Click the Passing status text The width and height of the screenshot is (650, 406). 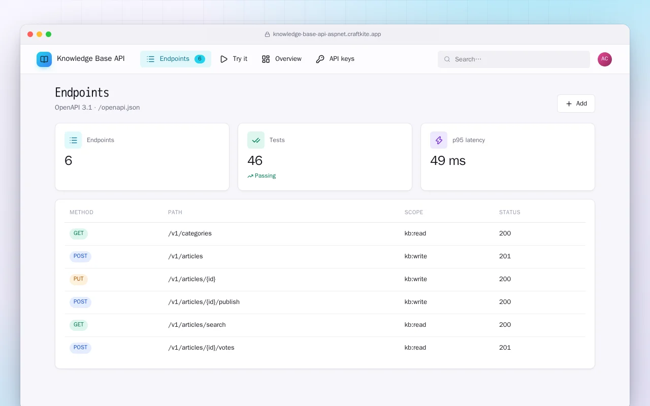265,176
